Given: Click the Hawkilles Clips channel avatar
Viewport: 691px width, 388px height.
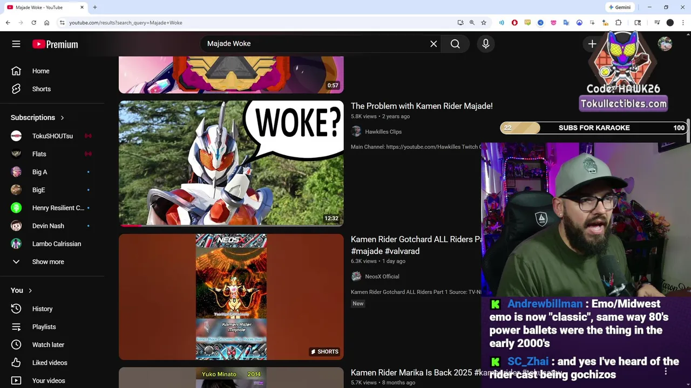Looking at the screenshot, I should [x=356, y=131].
